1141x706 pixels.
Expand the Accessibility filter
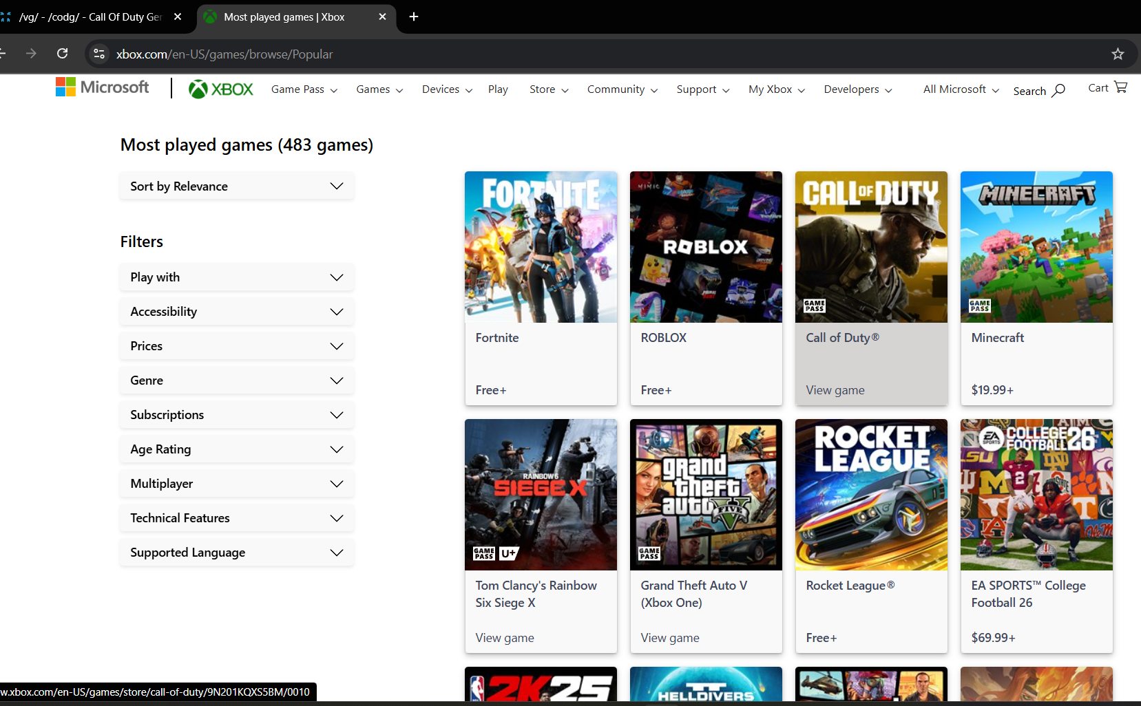(x=237, y=312)
